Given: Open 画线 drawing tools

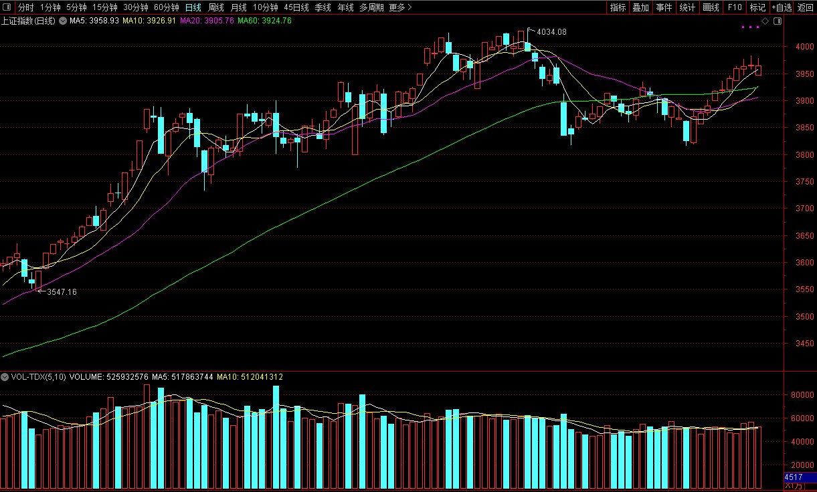Looking at the screenshot, I should (x=711, y=7).
